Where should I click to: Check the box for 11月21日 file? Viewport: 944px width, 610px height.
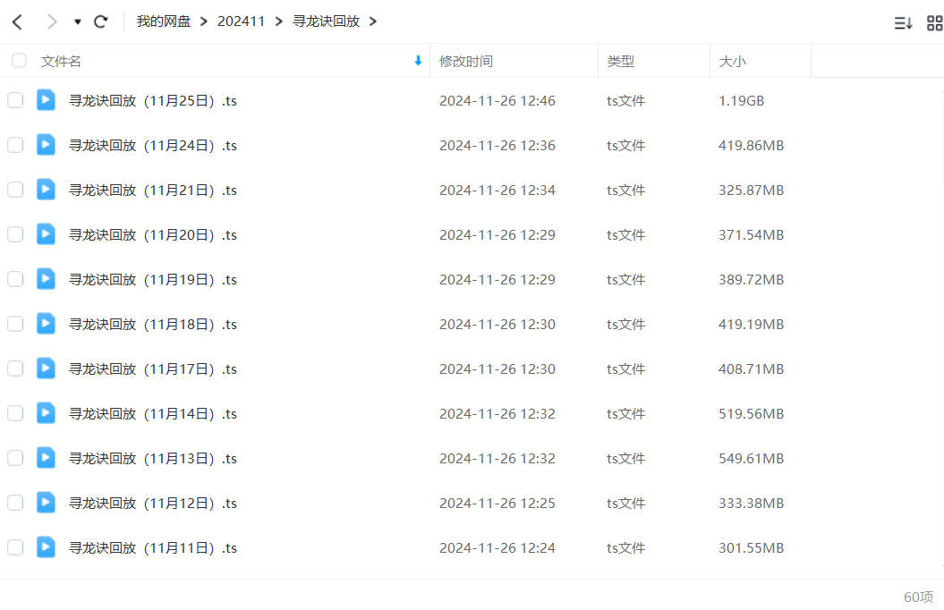tap(15, 190)
